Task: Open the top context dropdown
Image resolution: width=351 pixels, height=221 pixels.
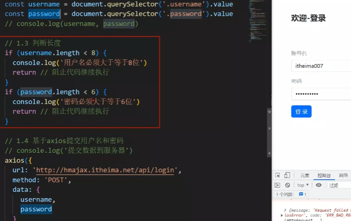Action: pos(303,185)
